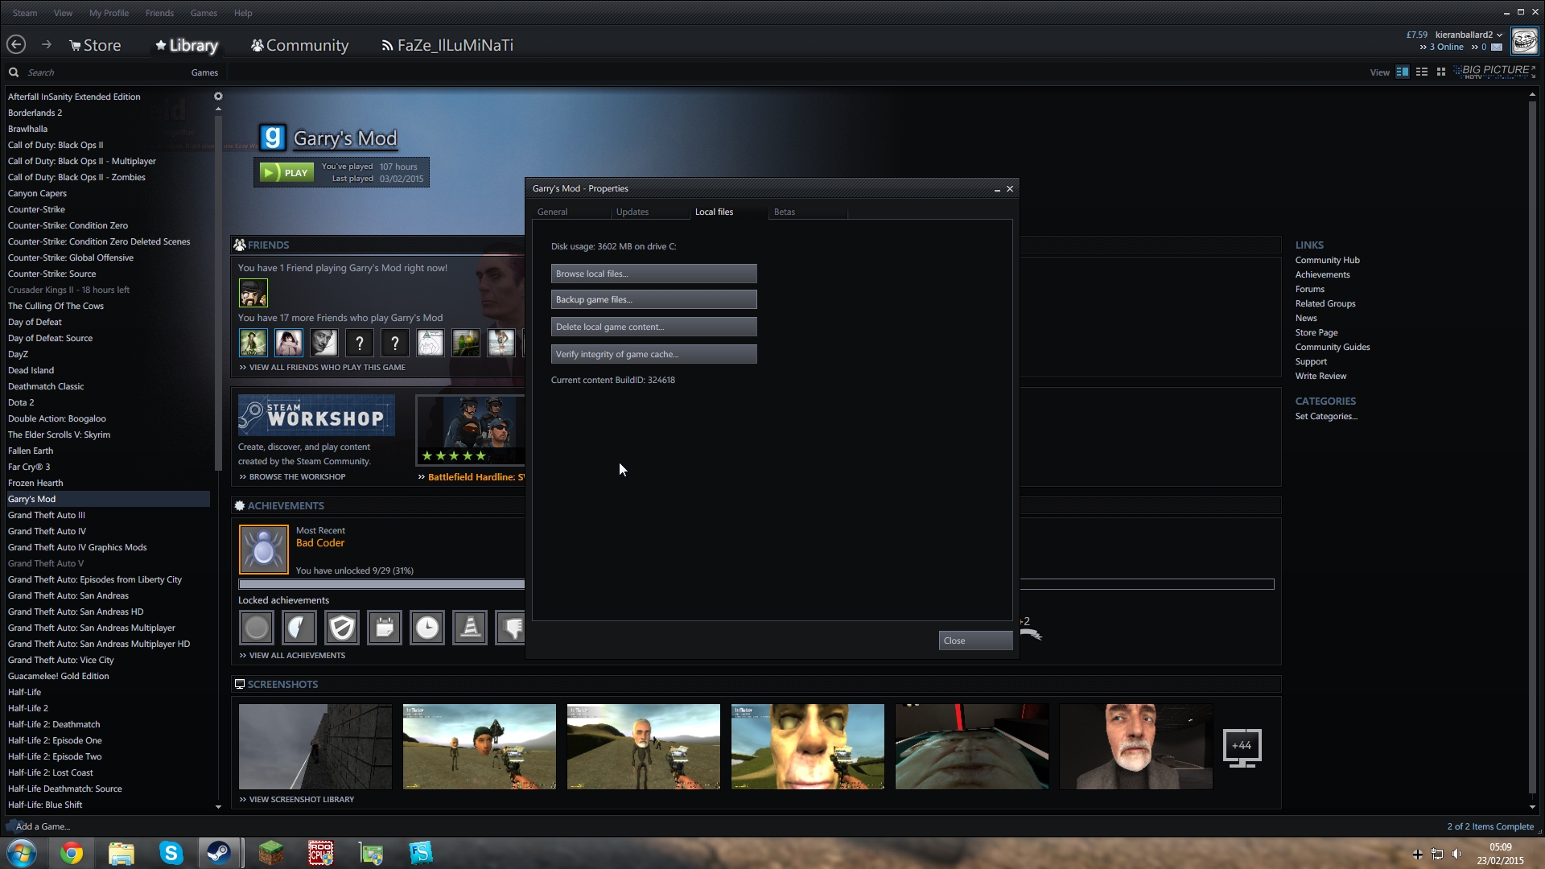Screen dimensions: 1545x869
Task: Click Delete local game content button
Action: coord(653,327)
